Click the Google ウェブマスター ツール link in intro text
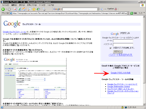146x109 pixels. click(14, 32)
